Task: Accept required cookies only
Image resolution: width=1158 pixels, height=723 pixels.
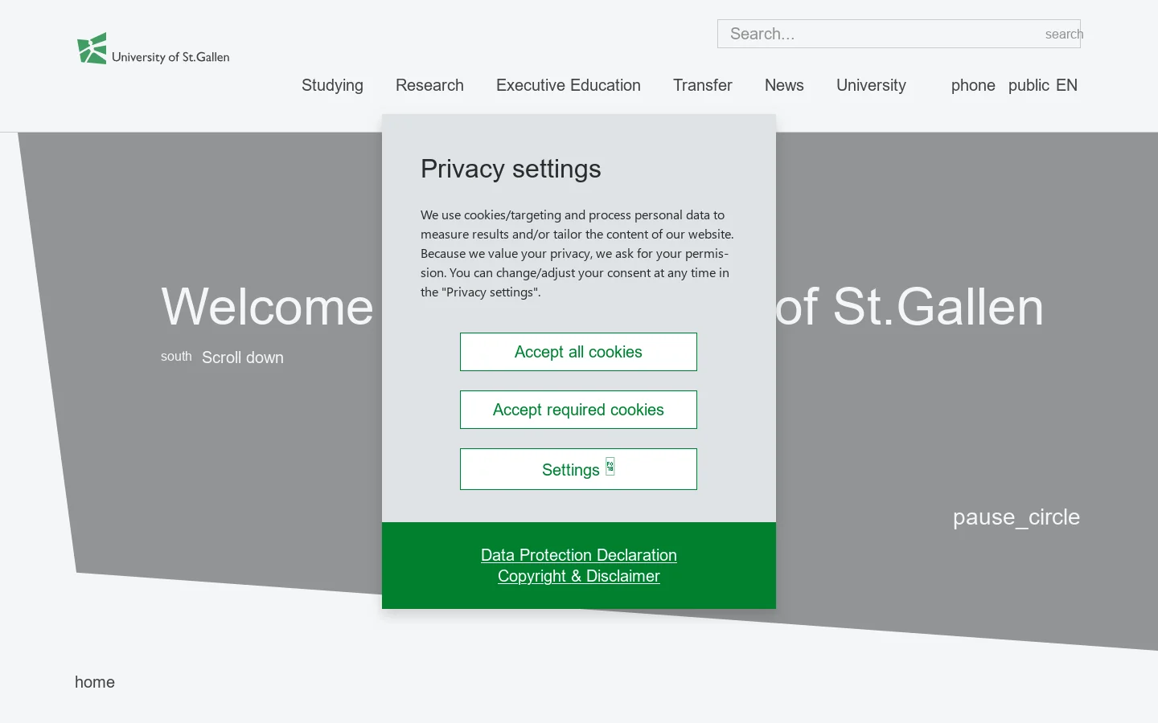Action: tap(578, 410)
